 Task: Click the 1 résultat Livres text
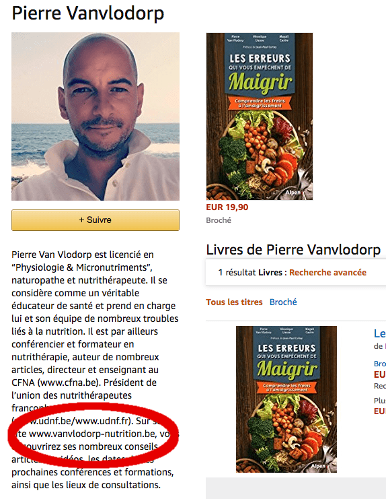tap(250, 273)
